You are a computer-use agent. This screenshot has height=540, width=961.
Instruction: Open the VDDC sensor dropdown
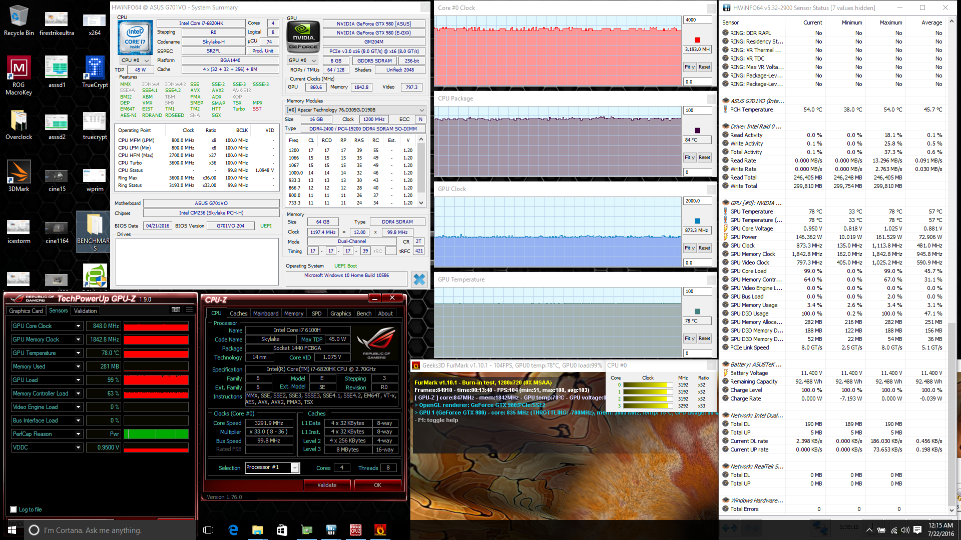tap(78, 447)
